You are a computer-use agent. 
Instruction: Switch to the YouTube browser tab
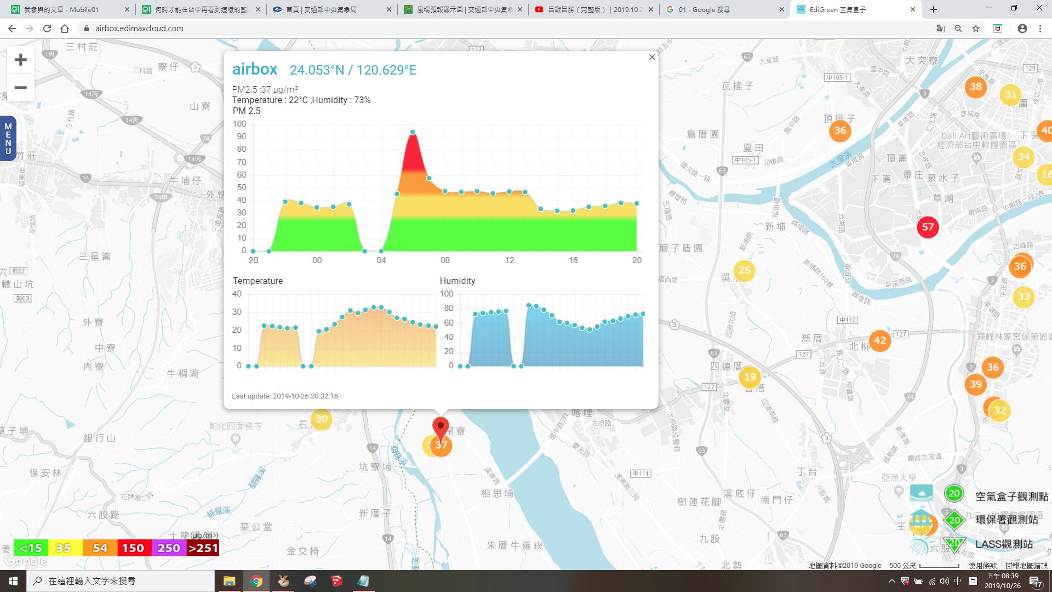pos(594,9)
